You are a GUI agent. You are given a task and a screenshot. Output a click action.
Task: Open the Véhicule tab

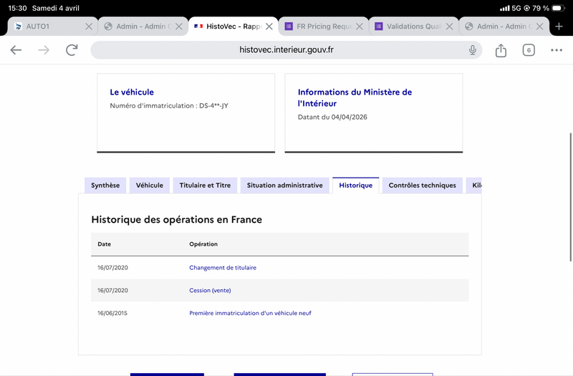(150, 185)
